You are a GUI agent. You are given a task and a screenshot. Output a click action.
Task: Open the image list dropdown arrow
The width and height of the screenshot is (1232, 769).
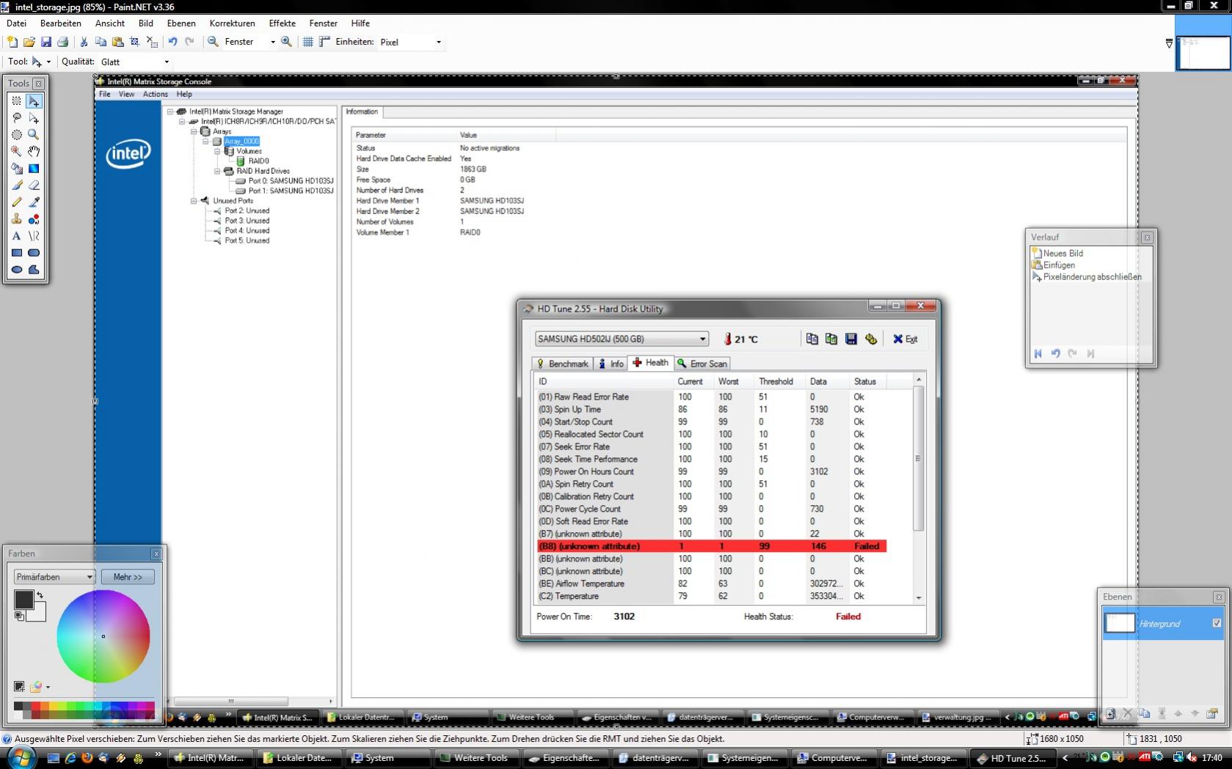pos(1169,43)
